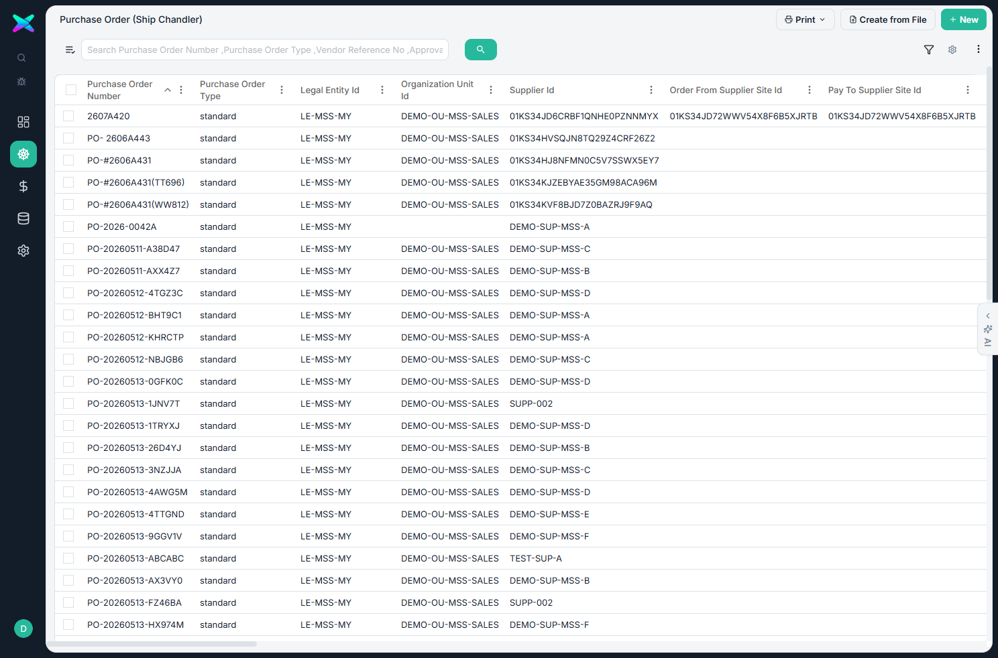Click the green search button

point(481,50)
